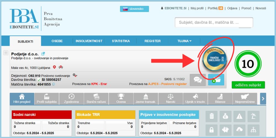Open the Pomoč help link
The width and height of the screenshot is (276, 138).
click(x=246, y=8)
